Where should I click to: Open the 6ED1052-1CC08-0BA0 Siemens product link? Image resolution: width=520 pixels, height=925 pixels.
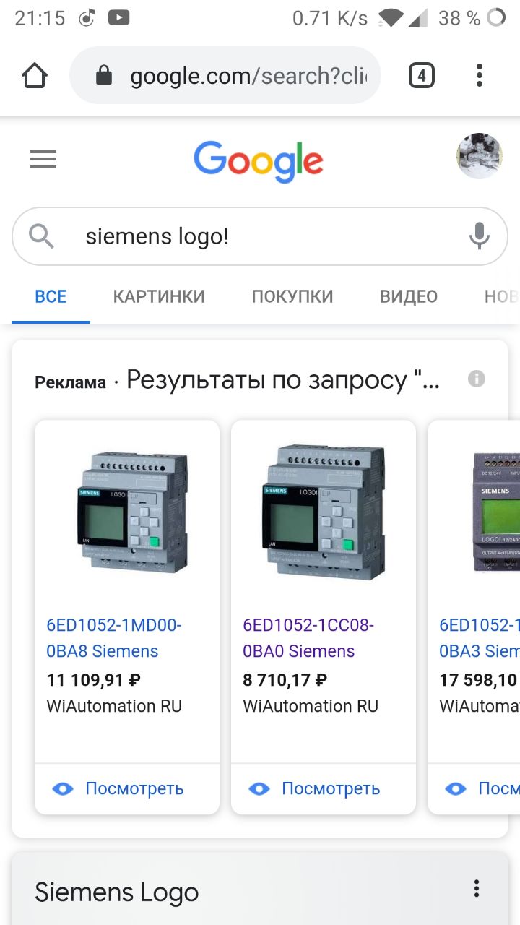coord(308,638)
